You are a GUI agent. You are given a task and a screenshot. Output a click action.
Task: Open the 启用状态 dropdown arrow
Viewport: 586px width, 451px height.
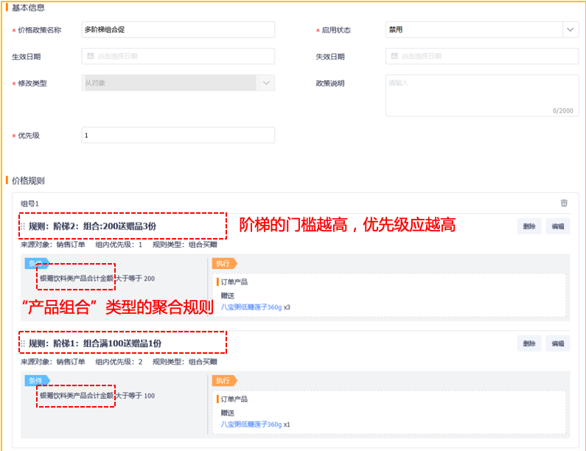tap(570, 29)
